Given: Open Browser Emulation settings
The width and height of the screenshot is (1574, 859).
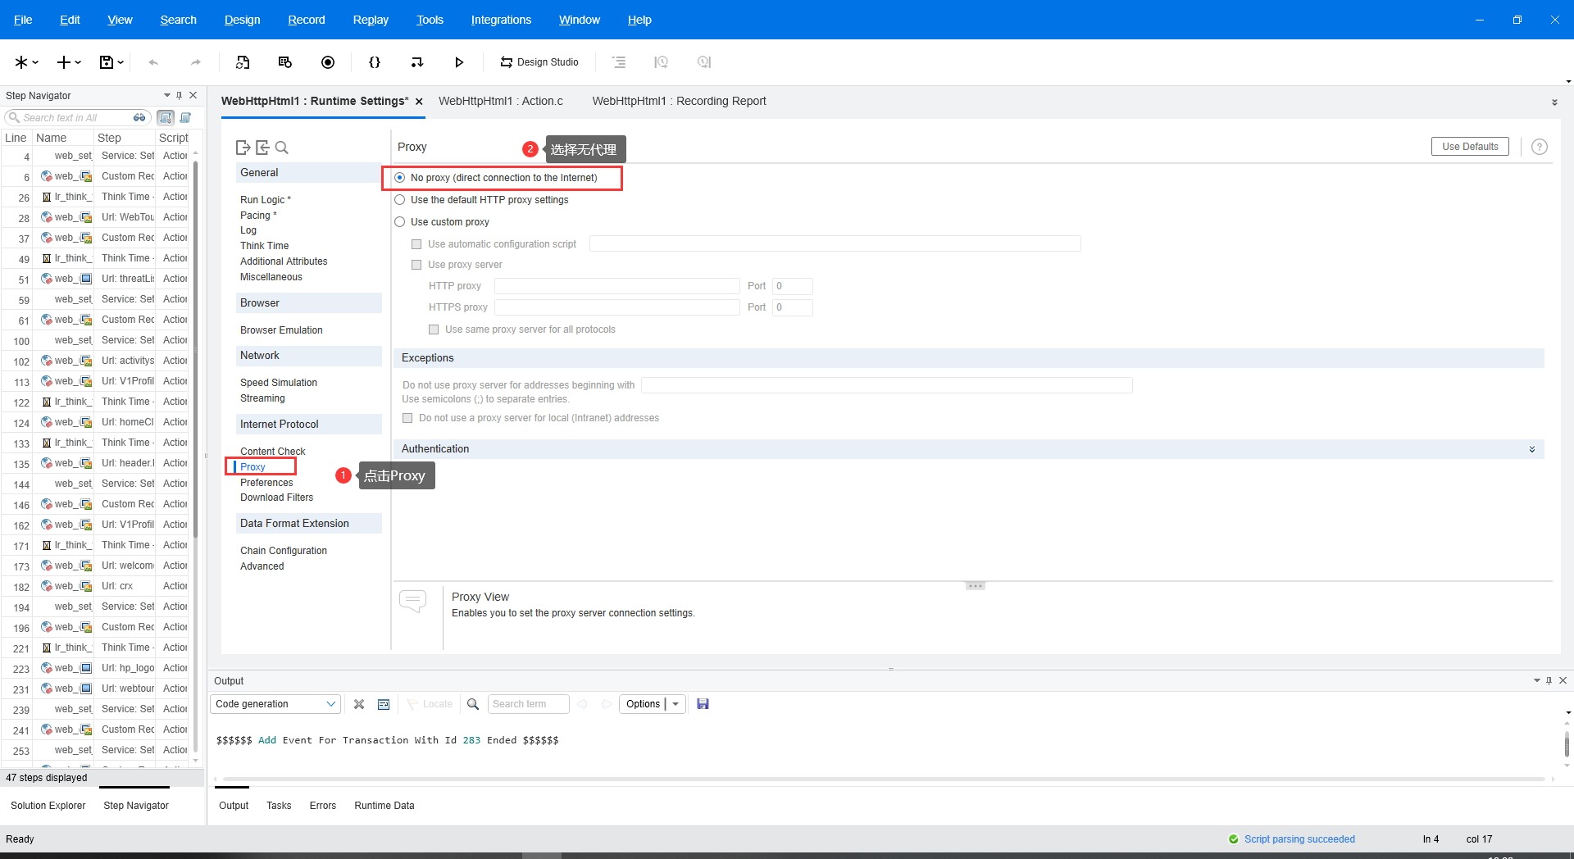Looking at the screenshot, I should [x=281, y=330].
